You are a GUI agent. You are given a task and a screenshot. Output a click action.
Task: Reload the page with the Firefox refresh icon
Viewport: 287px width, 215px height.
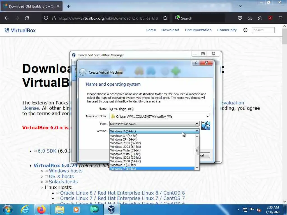(27, 18)
